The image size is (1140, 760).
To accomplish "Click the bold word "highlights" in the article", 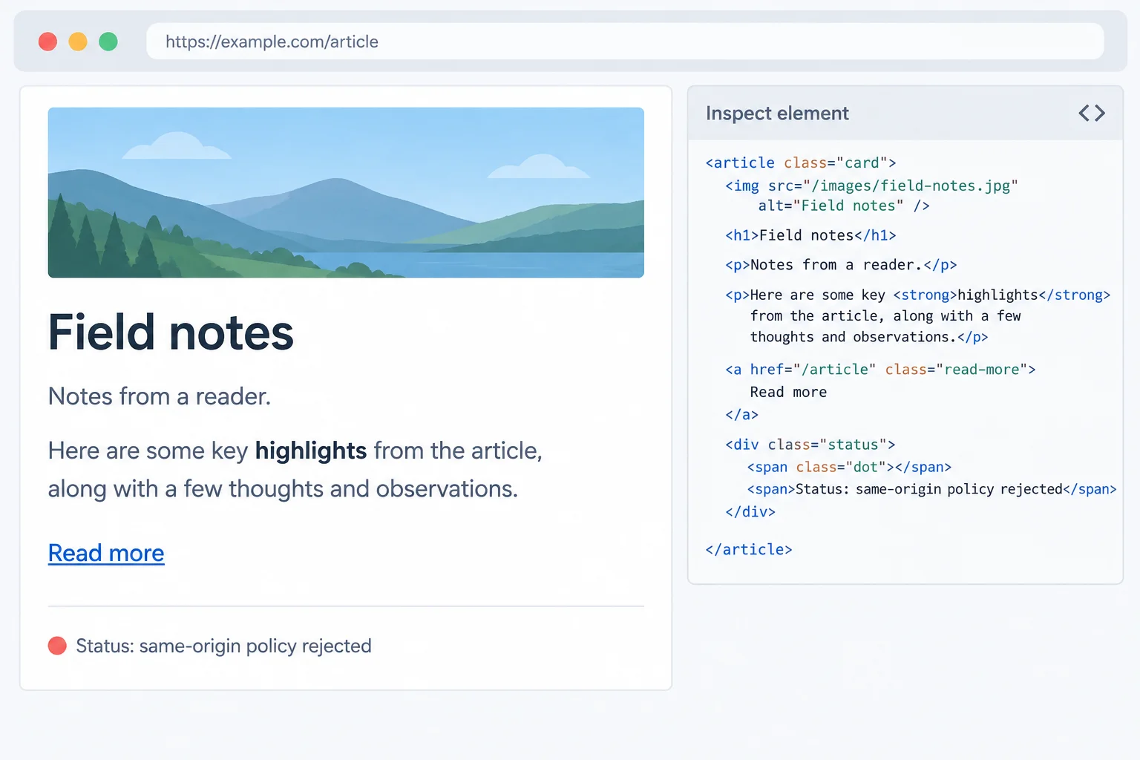I will point(311,451).
